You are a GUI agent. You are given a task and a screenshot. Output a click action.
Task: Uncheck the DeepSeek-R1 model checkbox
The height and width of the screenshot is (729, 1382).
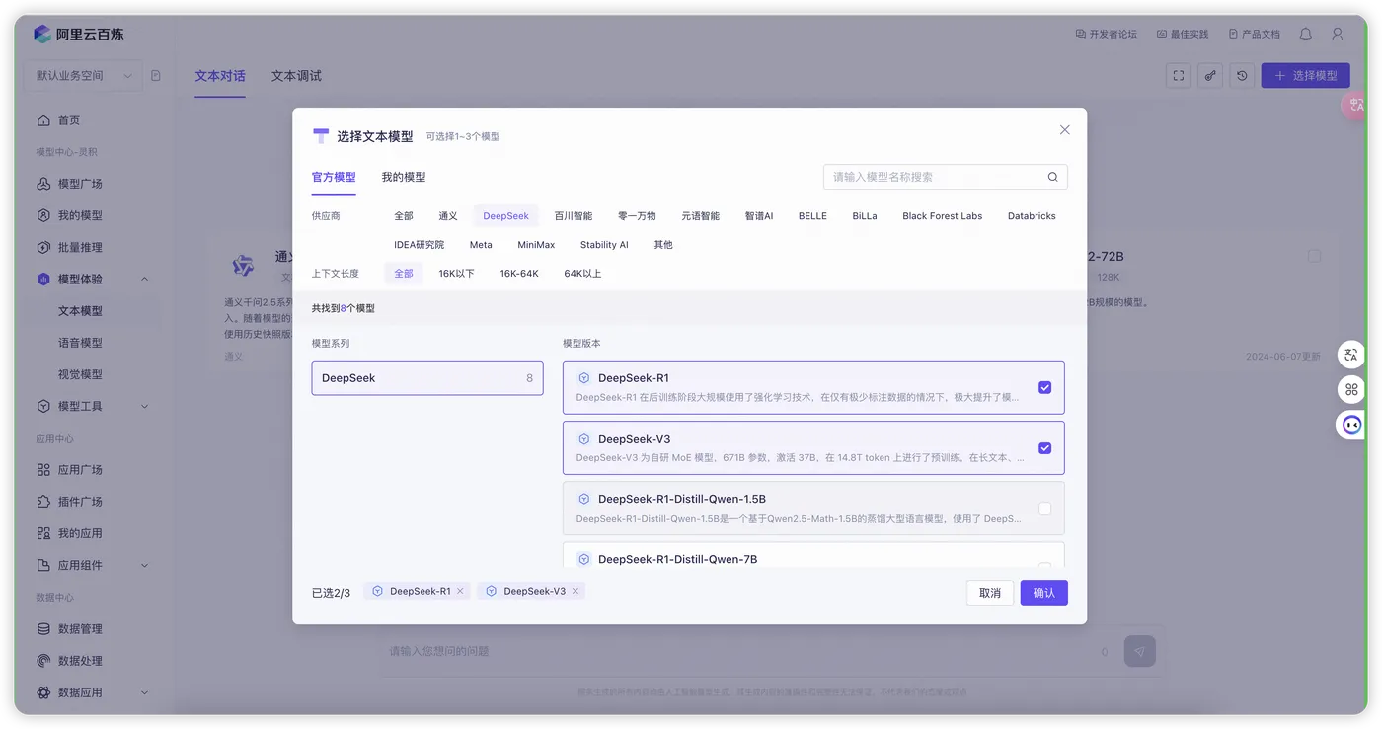point(1044,388)
